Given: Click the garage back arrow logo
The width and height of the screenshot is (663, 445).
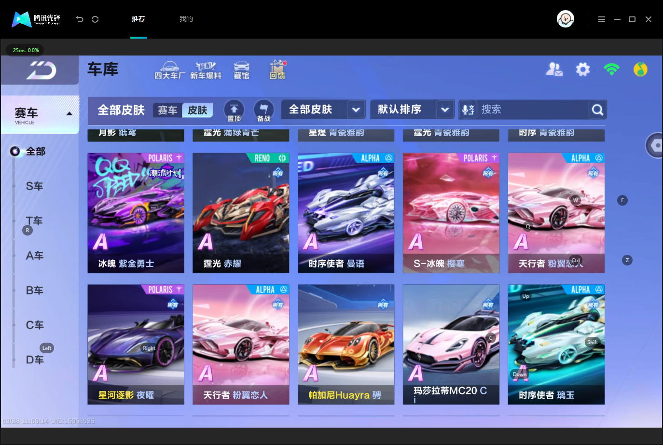Looking at the screenshot, I should point(41,70).
